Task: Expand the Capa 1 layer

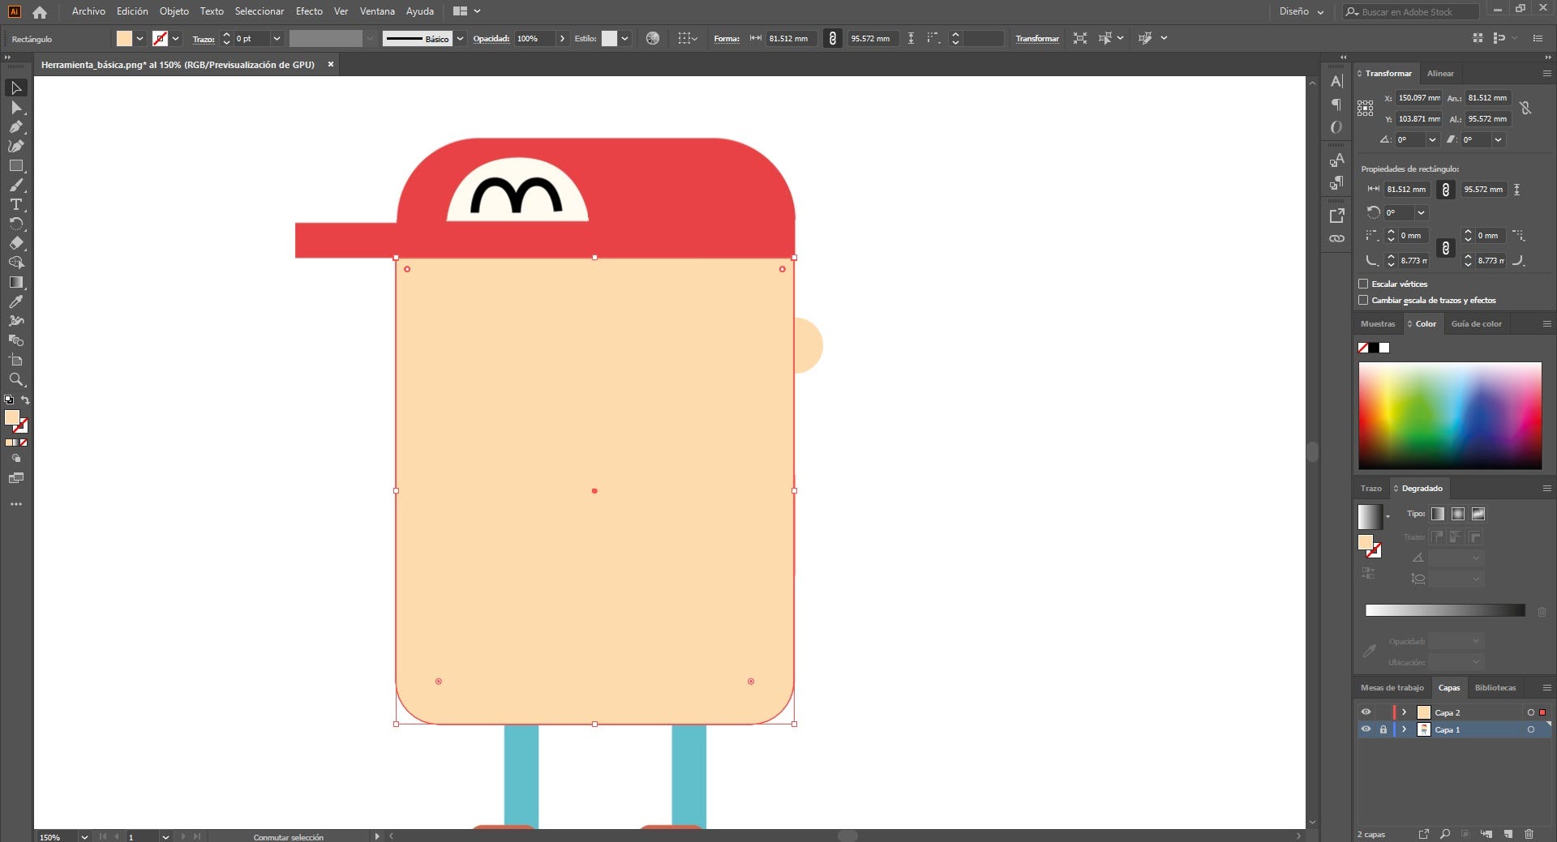Action: 1404,729
